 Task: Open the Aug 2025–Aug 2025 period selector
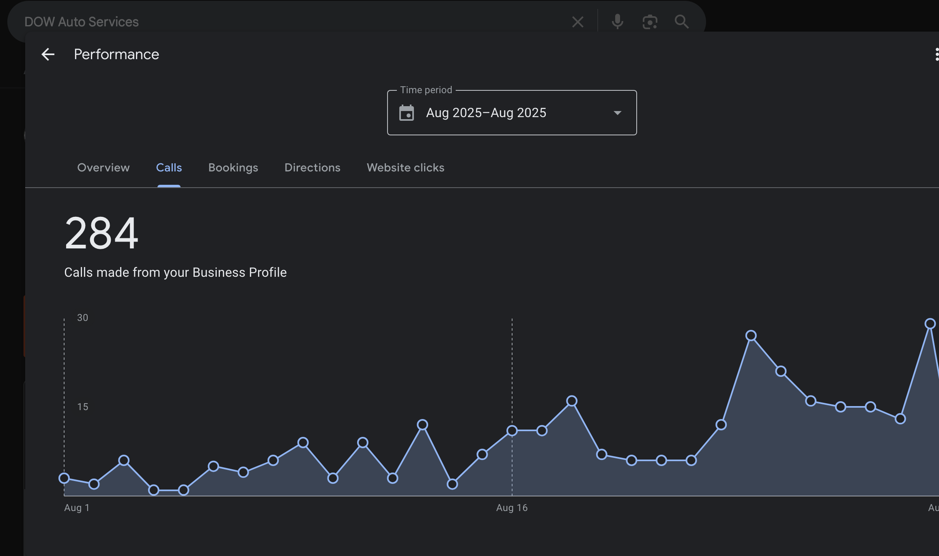[x=486, y=113]
